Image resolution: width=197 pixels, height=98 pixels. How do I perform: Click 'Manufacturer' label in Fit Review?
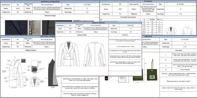106,4
